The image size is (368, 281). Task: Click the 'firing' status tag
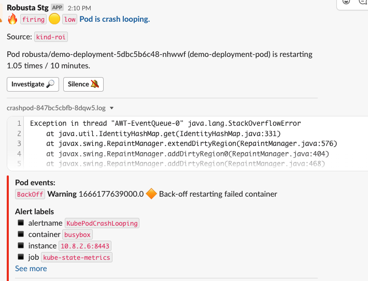coord(33,19)
